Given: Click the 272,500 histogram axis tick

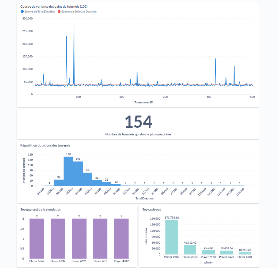Looking at the screenshot, I should [240, 192].
